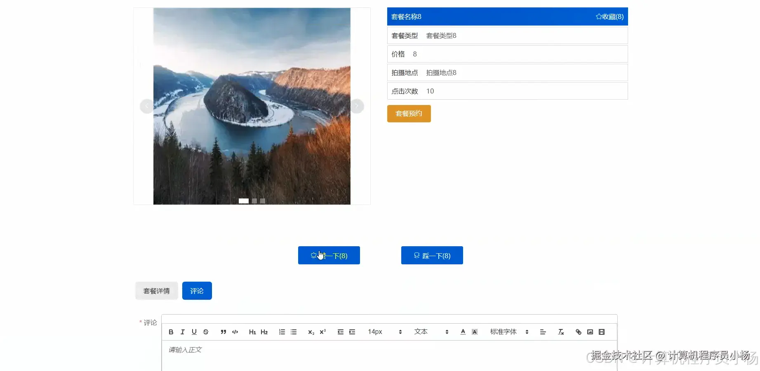Select the first carousel indicator
Image resolution: width=760 pixels, height=371 pixels.
tap(244, 201)
